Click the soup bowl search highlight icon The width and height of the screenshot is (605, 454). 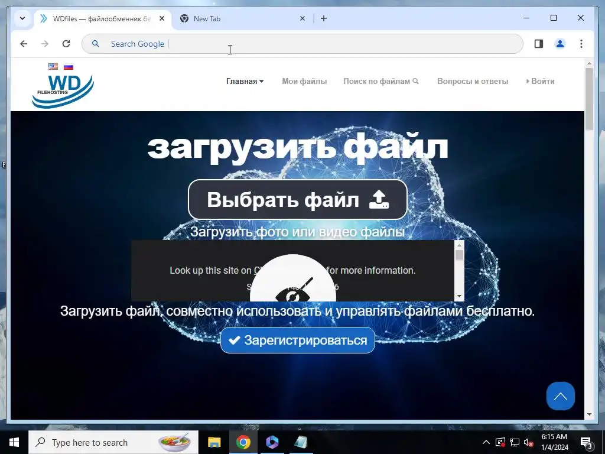point(175,441)
